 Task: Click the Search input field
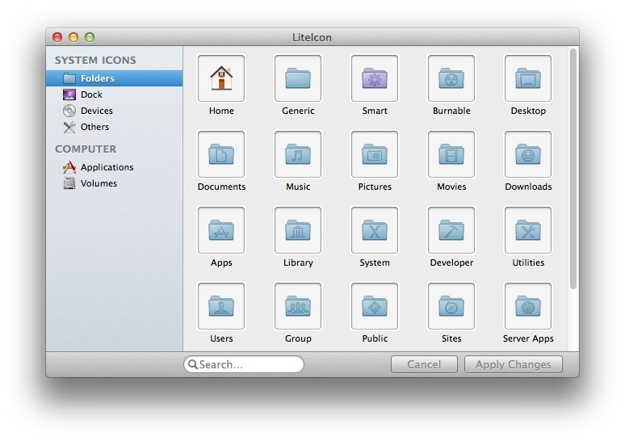coord(244,364)
